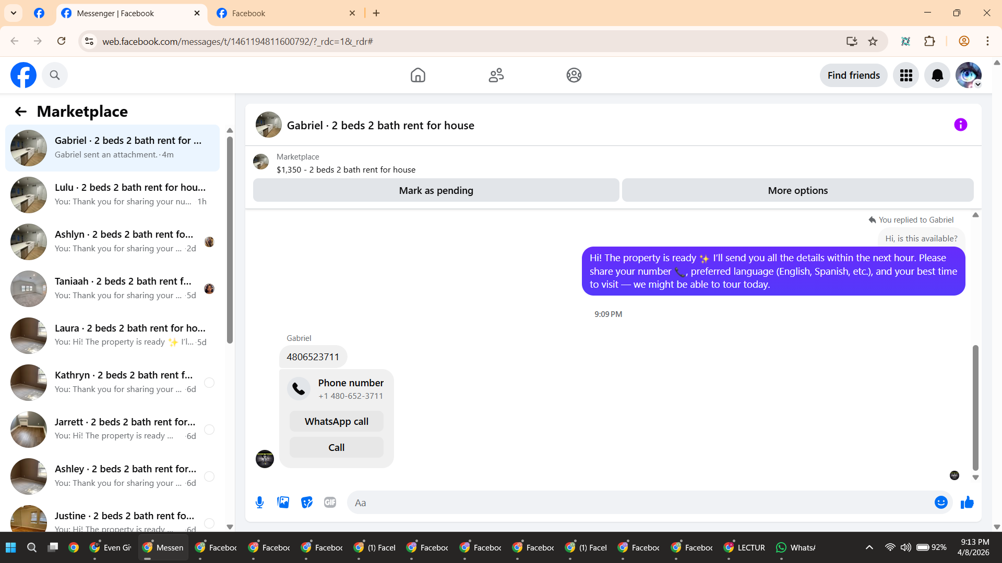Select Ashley conversation status circle
The width and height of the screenshot is (1002, 563).
tap(209, 476)
